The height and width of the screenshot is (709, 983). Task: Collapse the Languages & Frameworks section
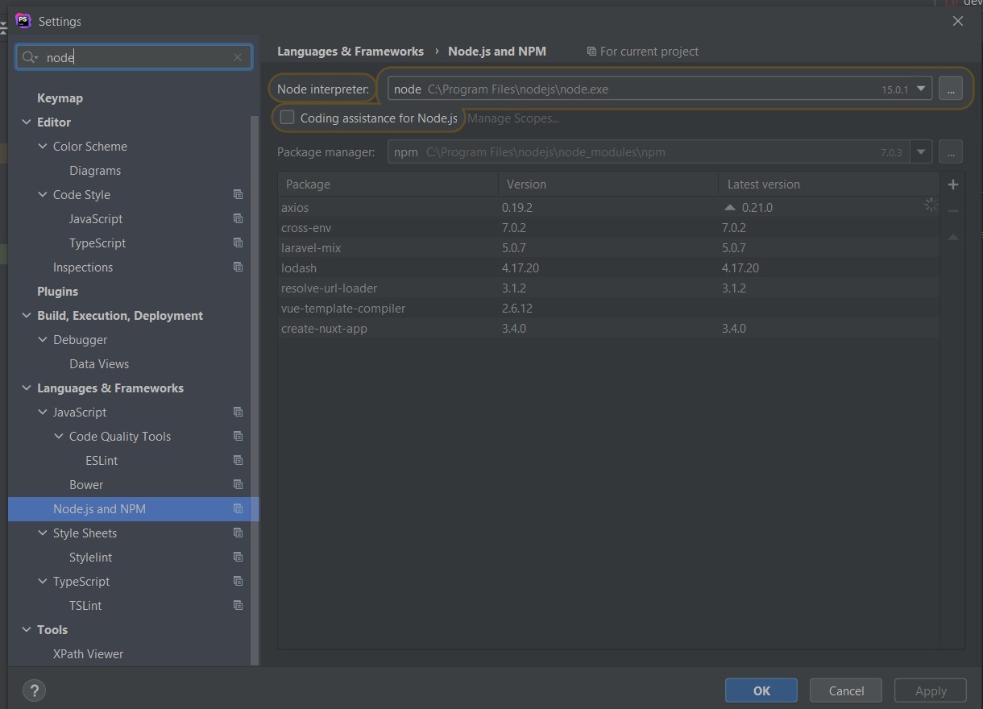pyautogui.click(x=26, y=388)
